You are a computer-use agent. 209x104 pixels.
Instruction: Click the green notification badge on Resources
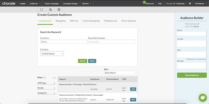[144, 2]
